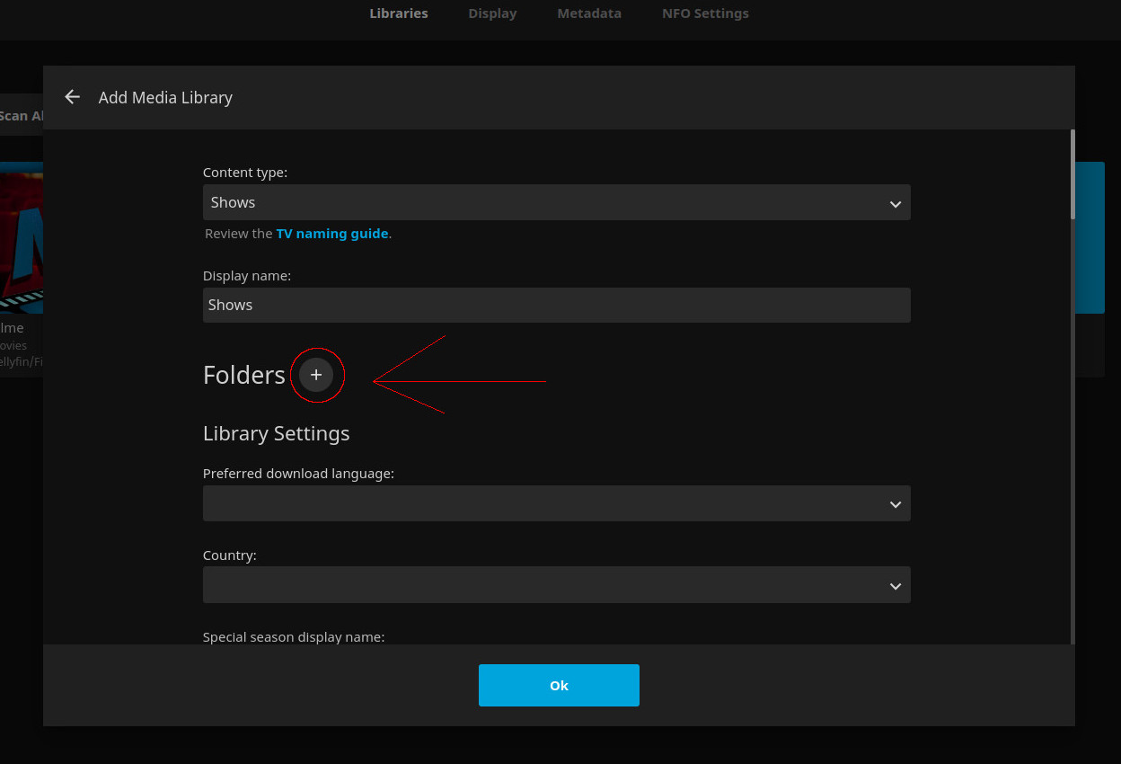Click the Filme library thumbnail behind dialog
The width and height of the screenshot is (1121, 764).
(x=21, y=238)
